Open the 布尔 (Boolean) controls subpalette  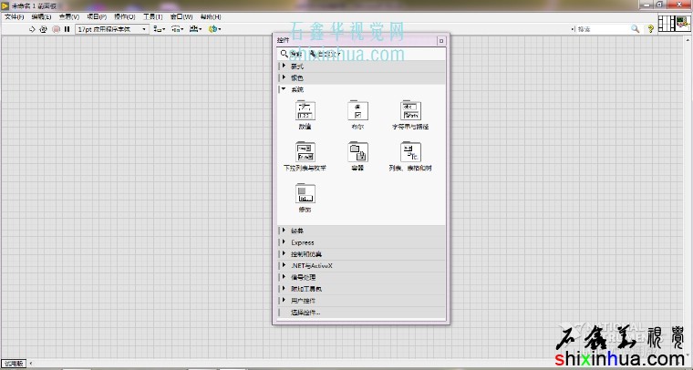coord(357,110)
